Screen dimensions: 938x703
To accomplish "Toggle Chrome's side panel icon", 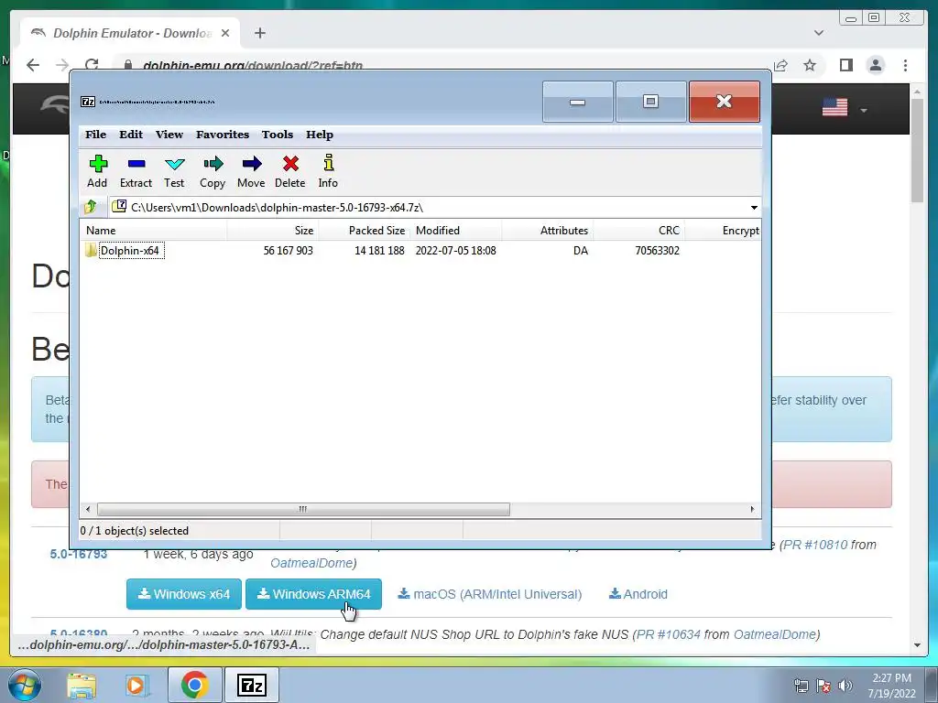I will pos(845,65).
